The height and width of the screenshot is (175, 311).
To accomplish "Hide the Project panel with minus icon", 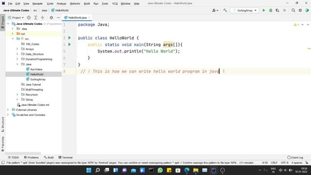I will click(x=58, y=17).
